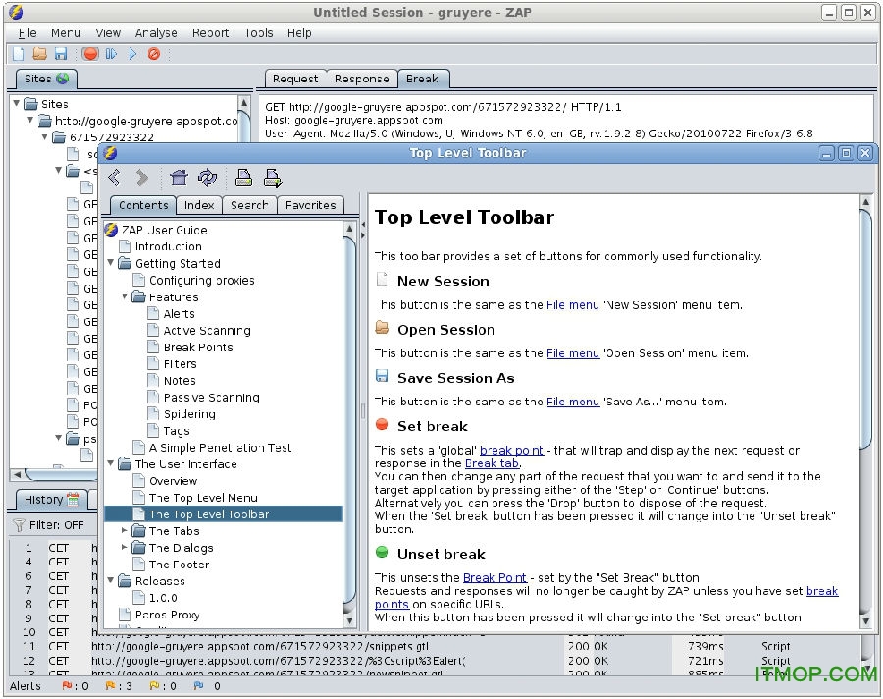The height and width of the screenshot is (699, 883).
Task: Collapse the Releases help node
Action: click(x=111, y=581)
